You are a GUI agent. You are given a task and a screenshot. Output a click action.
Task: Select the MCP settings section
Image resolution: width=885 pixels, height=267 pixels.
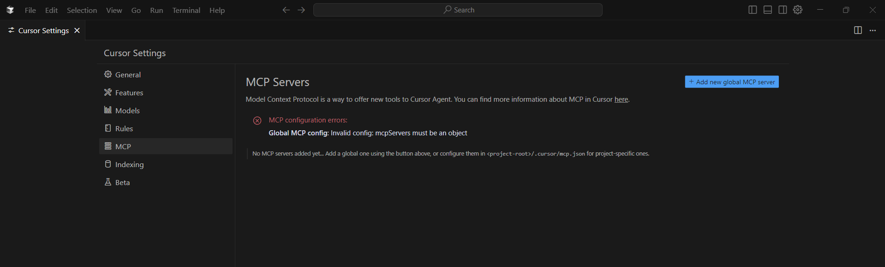[166, 146]
